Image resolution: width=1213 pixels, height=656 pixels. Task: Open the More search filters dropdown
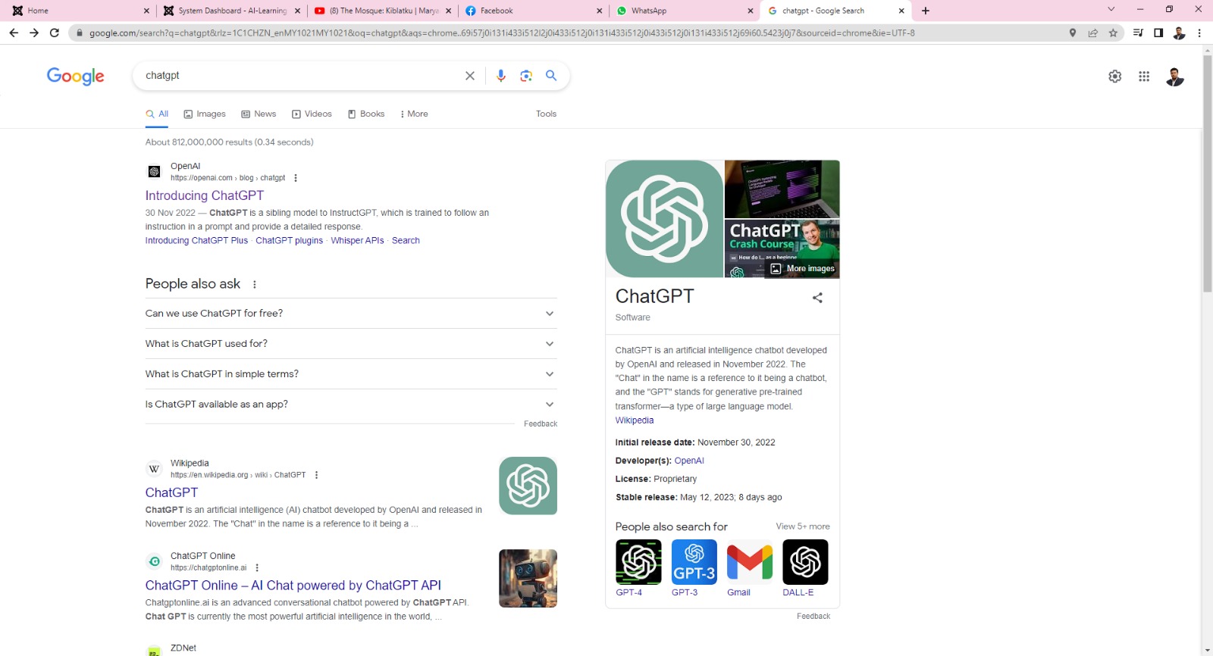(x=414, y=114)
